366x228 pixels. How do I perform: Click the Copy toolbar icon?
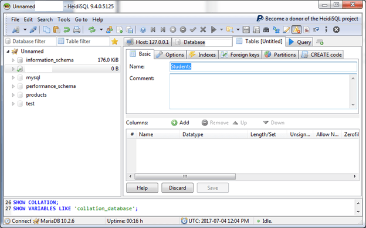(x=46, y=30)
